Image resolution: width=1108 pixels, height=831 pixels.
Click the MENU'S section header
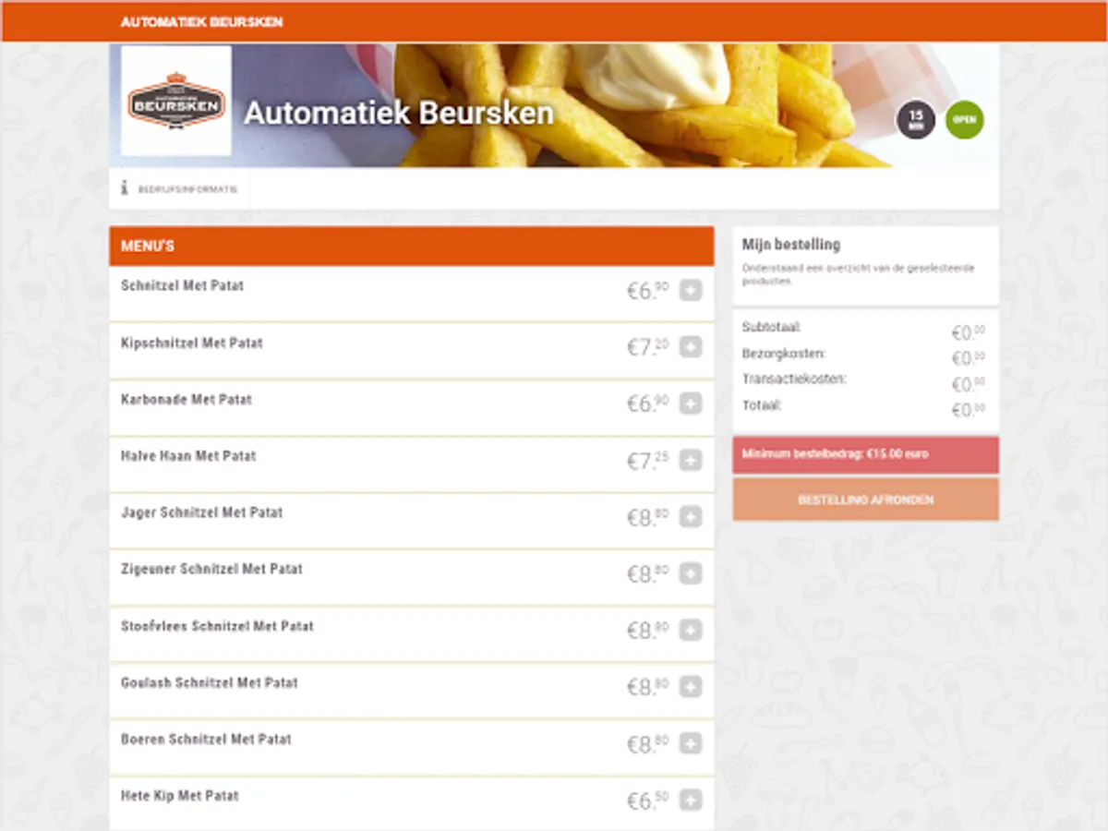[412, 247]
